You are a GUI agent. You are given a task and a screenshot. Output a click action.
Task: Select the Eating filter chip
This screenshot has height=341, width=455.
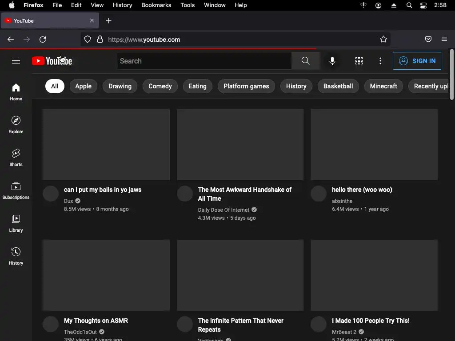(197, 86)
